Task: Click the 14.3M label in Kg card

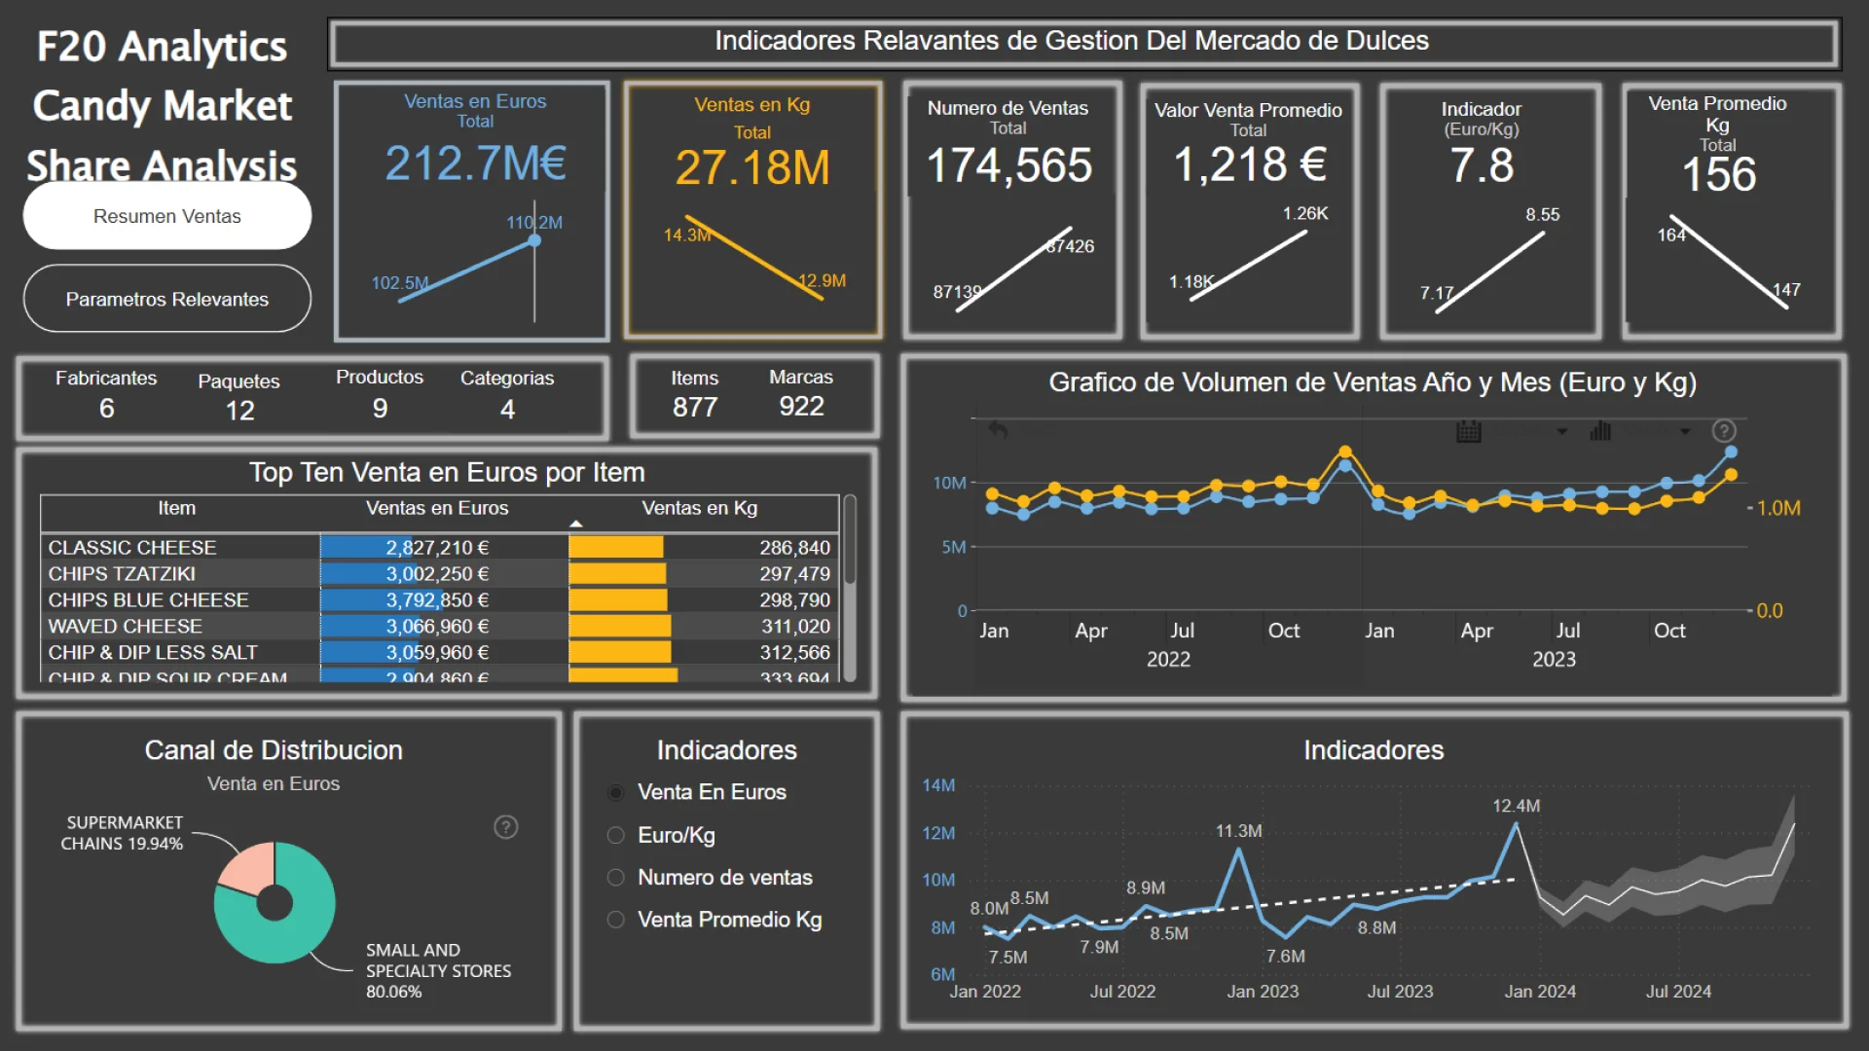Action: (x=687, y=236)
